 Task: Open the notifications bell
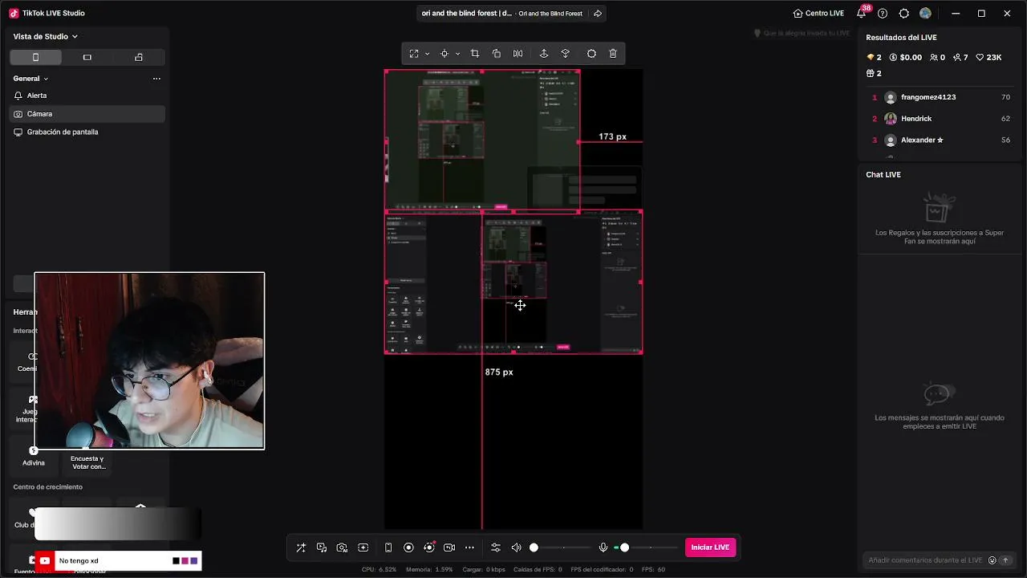862,14
